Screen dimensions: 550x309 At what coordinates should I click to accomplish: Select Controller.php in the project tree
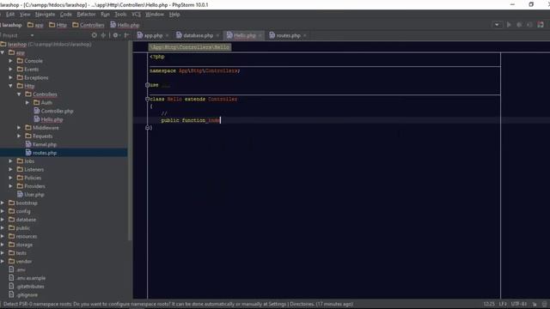53,111
